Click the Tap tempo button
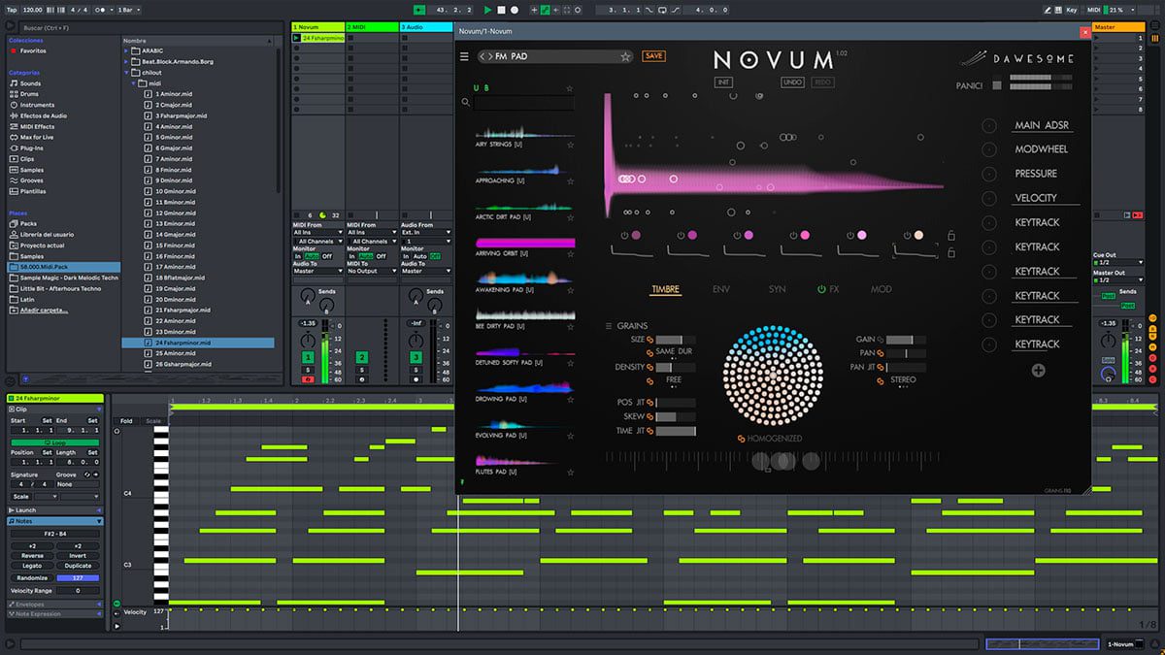The width and height of the screenshot is (1165, 655). (x=11, y=10)
